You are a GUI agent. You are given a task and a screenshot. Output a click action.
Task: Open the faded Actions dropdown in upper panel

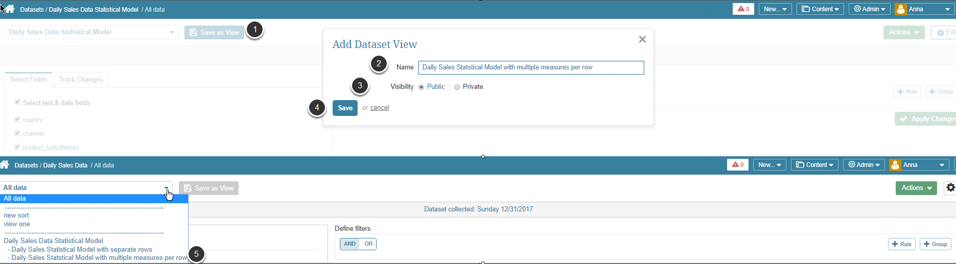904,32
